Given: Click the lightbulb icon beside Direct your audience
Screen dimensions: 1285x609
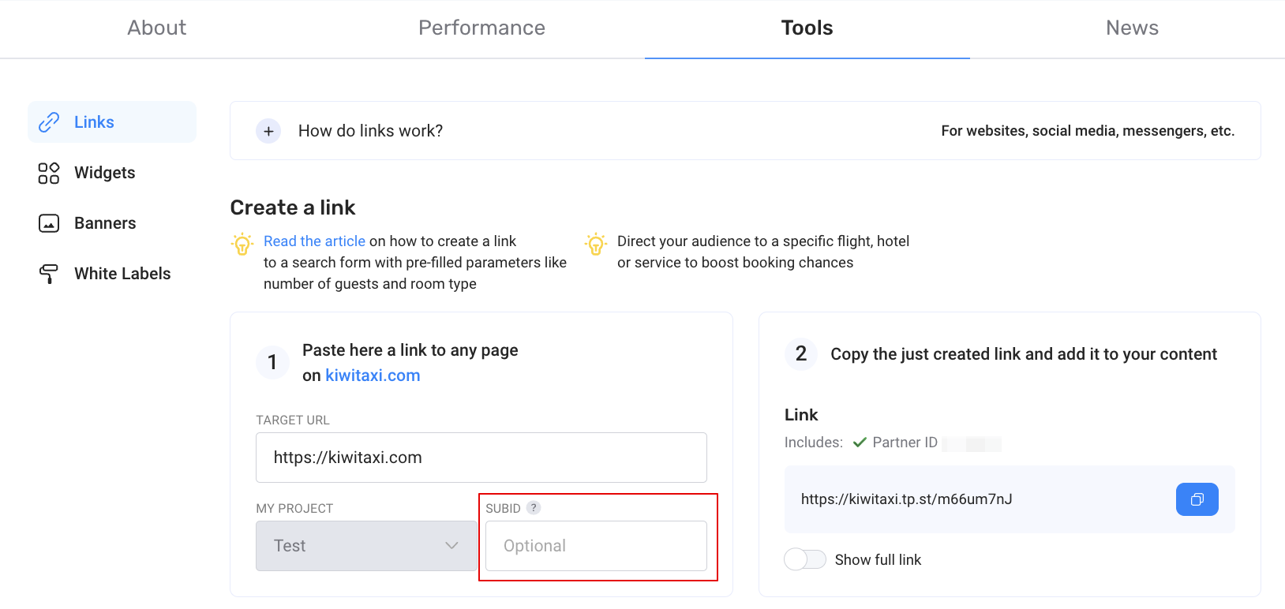Looking at the screenshot, I should click(x=596, y=244).
